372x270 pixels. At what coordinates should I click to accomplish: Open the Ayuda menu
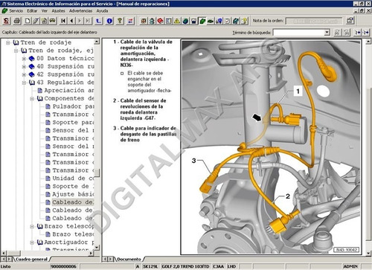pos(102,11)
